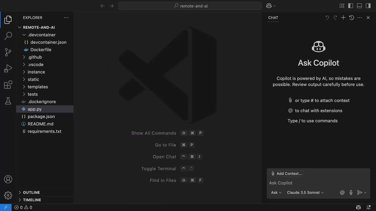Select the CHAT tab
This screenshot has width=376, height=211.
(273, 18)
